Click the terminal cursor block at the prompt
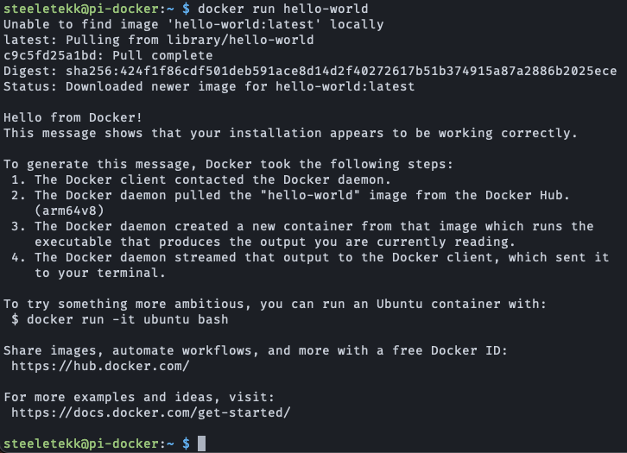 tap(201, 444)
